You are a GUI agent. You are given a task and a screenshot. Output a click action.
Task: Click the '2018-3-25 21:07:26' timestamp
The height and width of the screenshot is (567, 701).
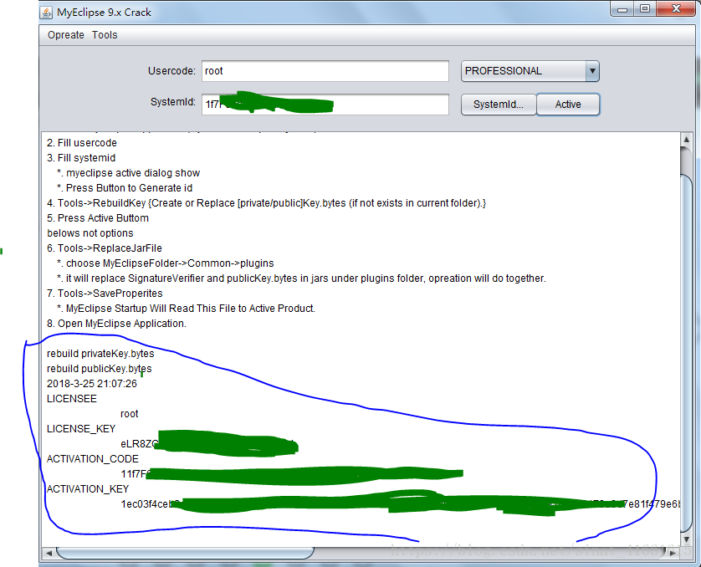point(92,384)
